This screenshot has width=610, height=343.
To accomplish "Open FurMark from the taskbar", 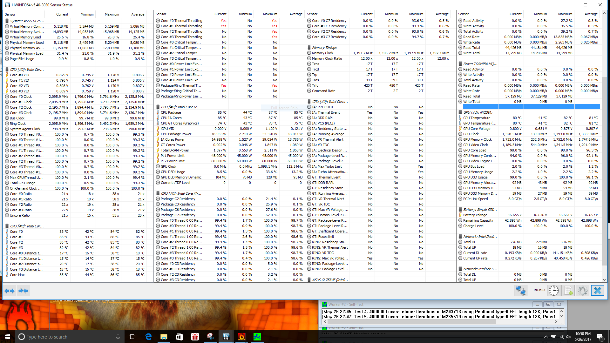I will click(x=242, y=337).
